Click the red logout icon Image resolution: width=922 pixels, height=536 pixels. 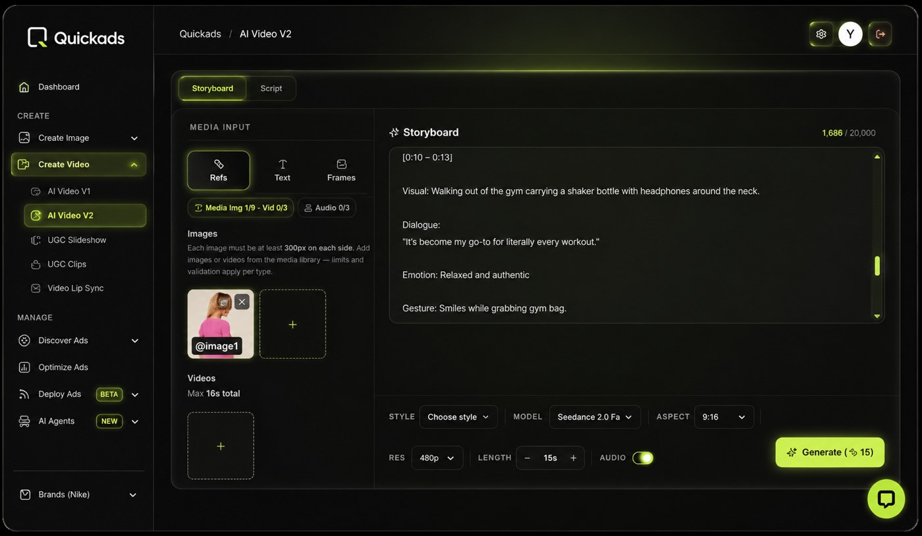point(880,34)
